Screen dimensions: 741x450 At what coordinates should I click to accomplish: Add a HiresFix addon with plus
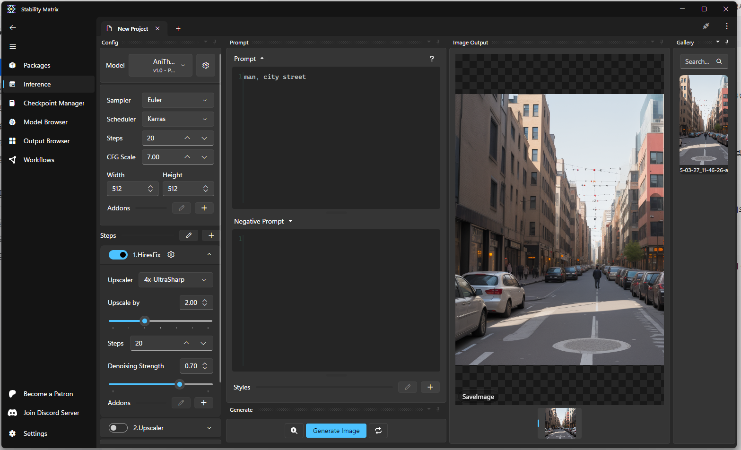[x=204, y=403]
